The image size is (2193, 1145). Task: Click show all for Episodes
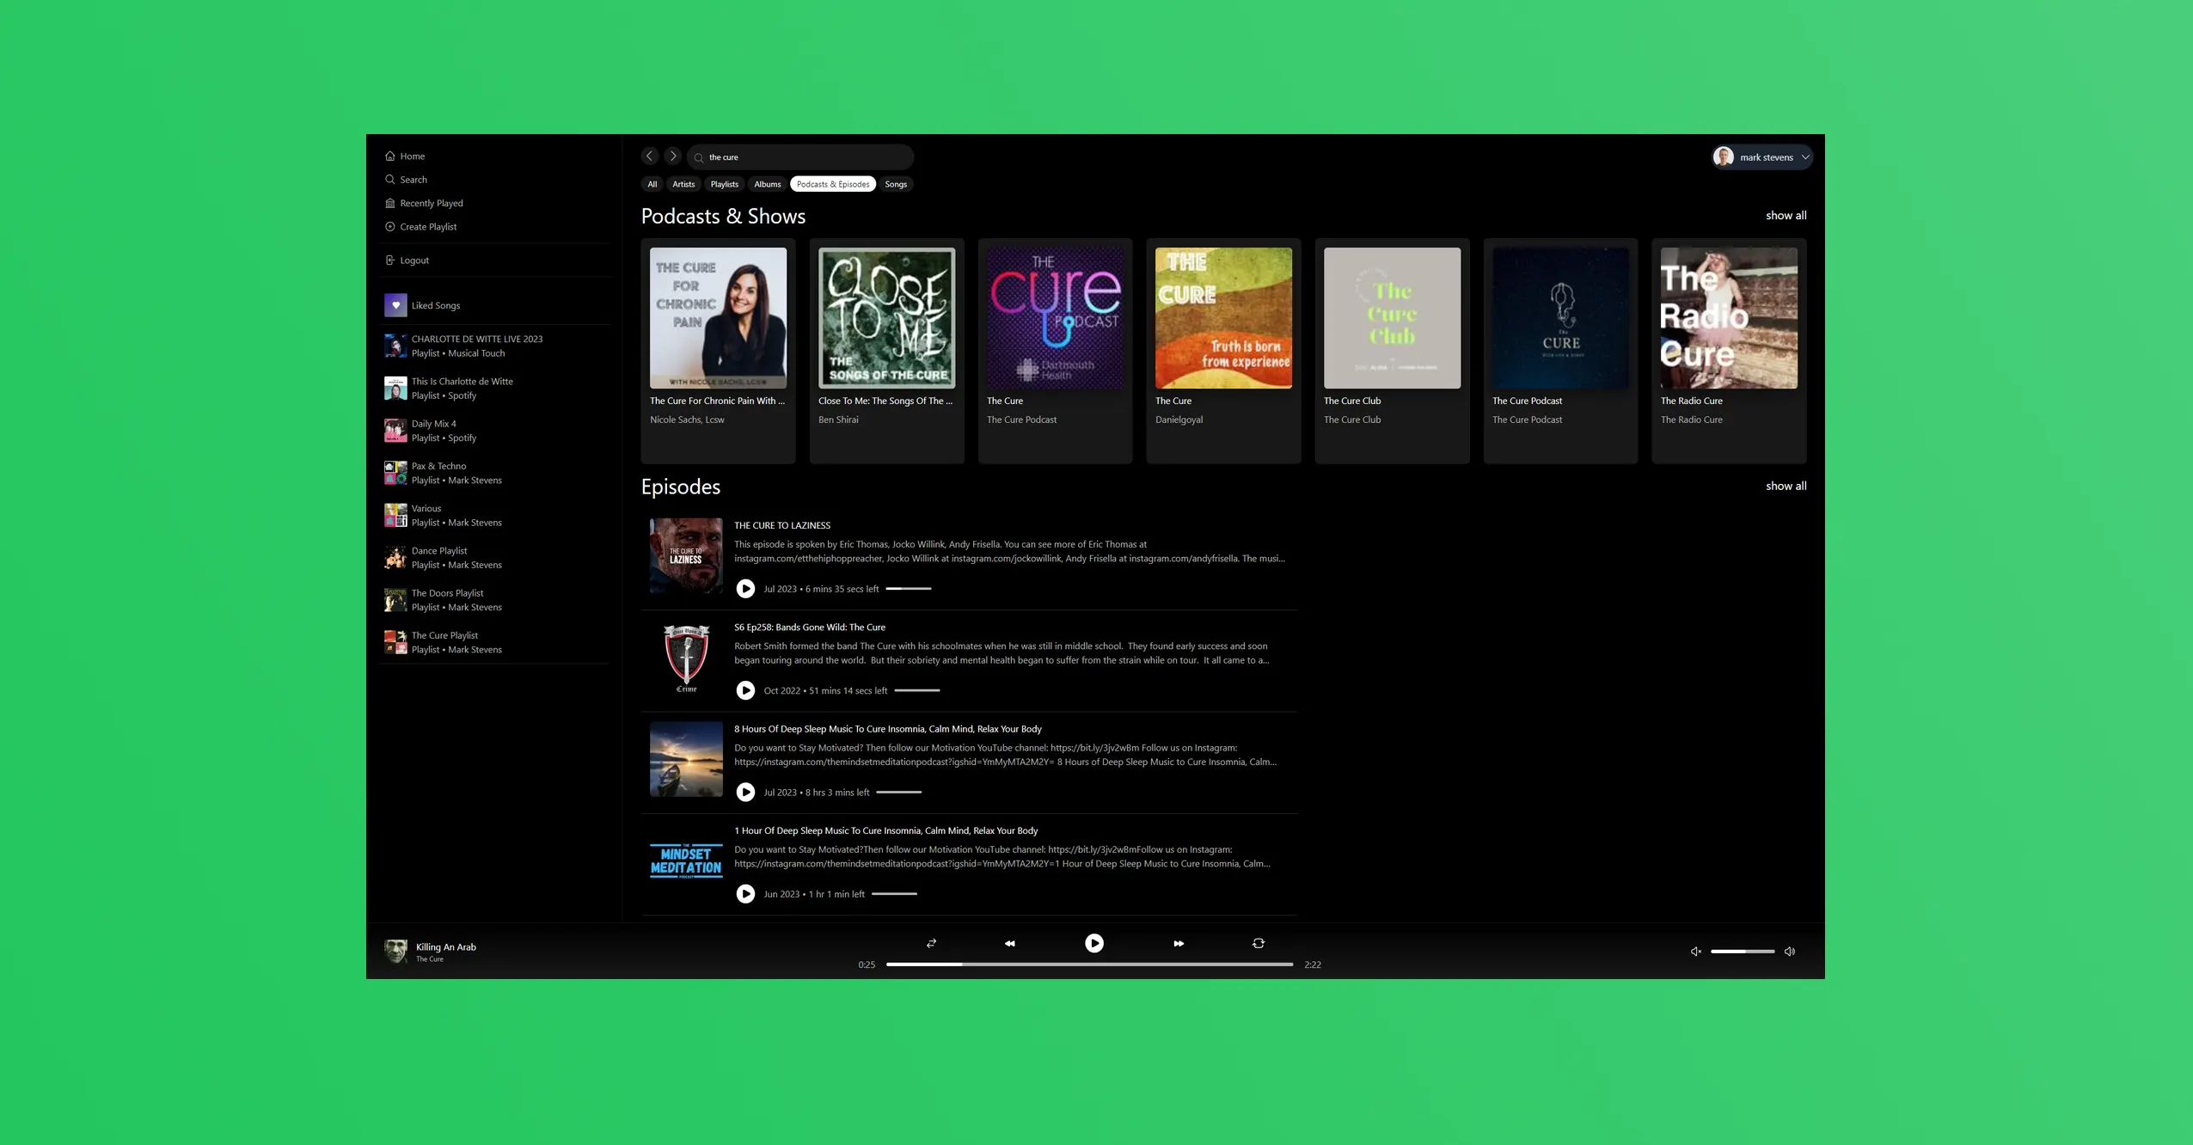(x=1786, y=487)
